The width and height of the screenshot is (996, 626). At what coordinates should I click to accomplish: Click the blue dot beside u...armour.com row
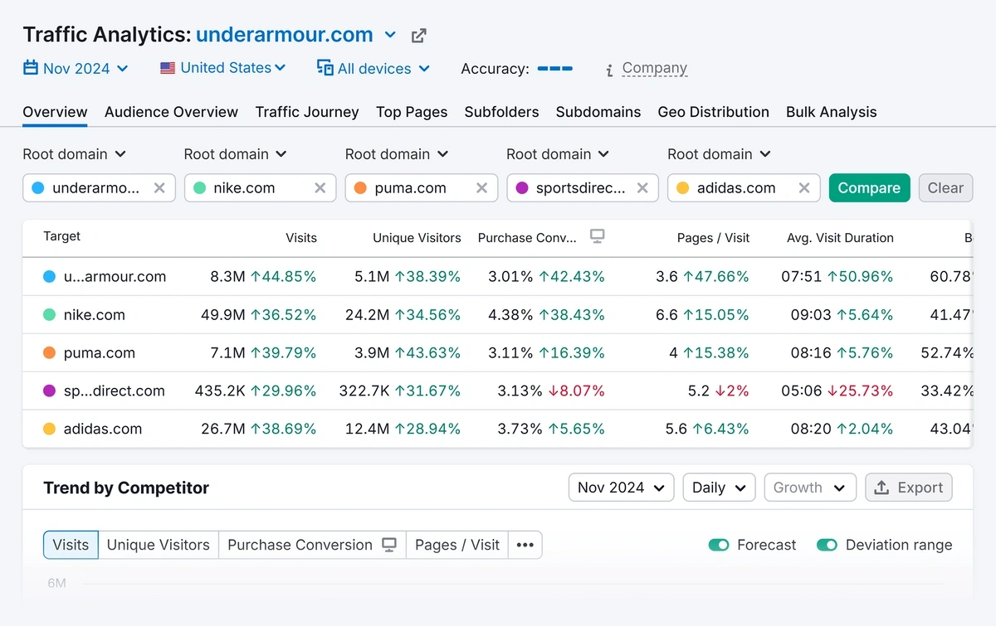[50, 277]
